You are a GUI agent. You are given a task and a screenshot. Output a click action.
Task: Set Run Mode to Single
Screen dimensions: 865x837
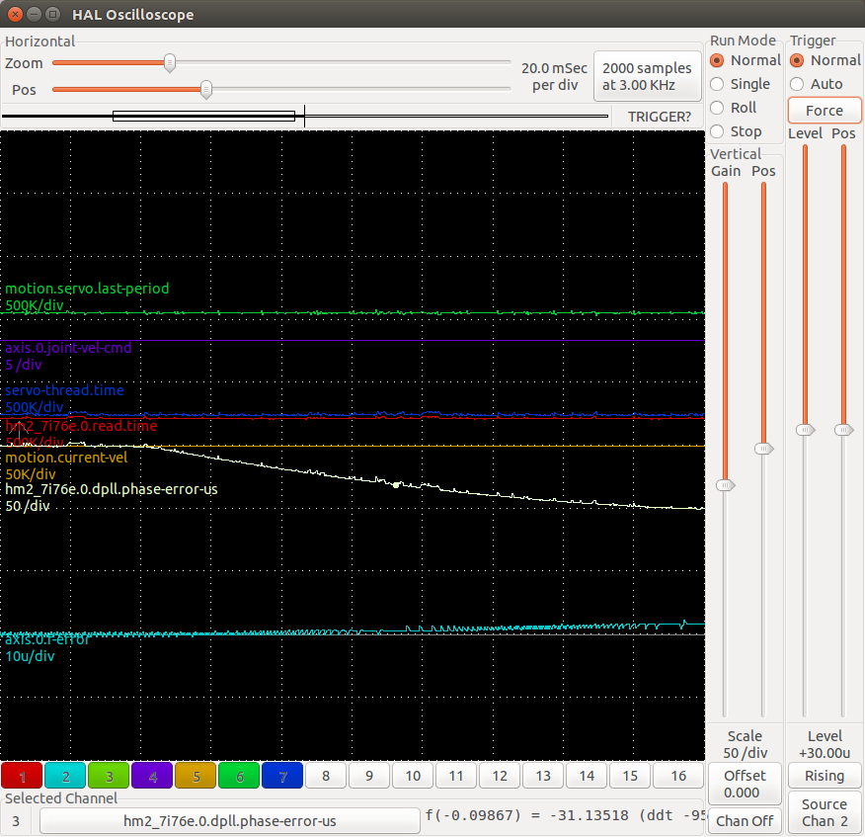point(717,84)
